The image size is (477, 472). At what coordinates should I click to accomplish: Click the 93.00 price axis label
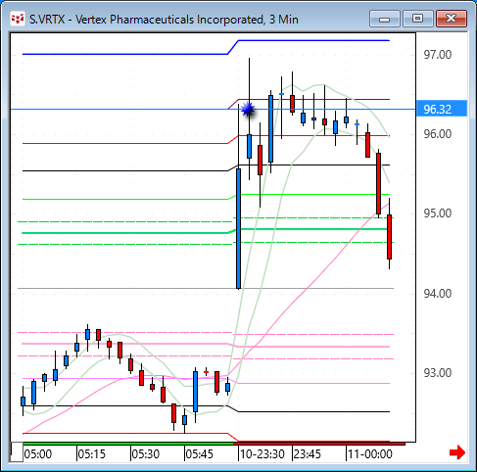pyautogui.click(x=438, y=373)
